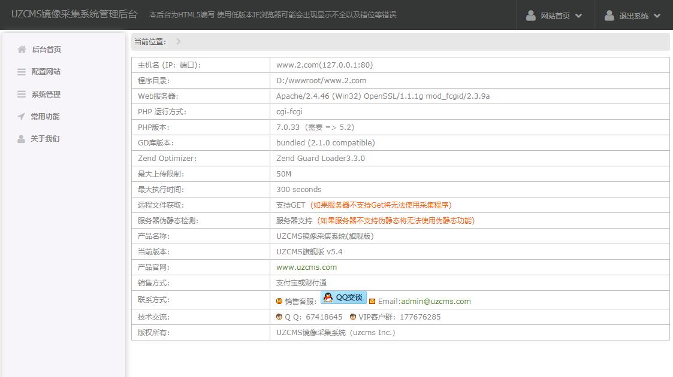This screenshot has height=377, width=673.
Task: Click the 技术交流 row label
Action: click(153, 317)
